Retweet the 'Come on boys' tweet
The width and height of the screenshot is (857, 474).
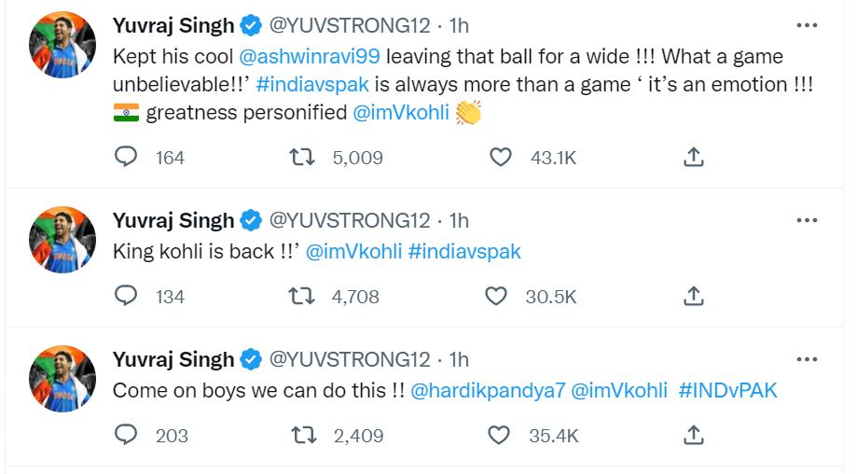(301, 435)
